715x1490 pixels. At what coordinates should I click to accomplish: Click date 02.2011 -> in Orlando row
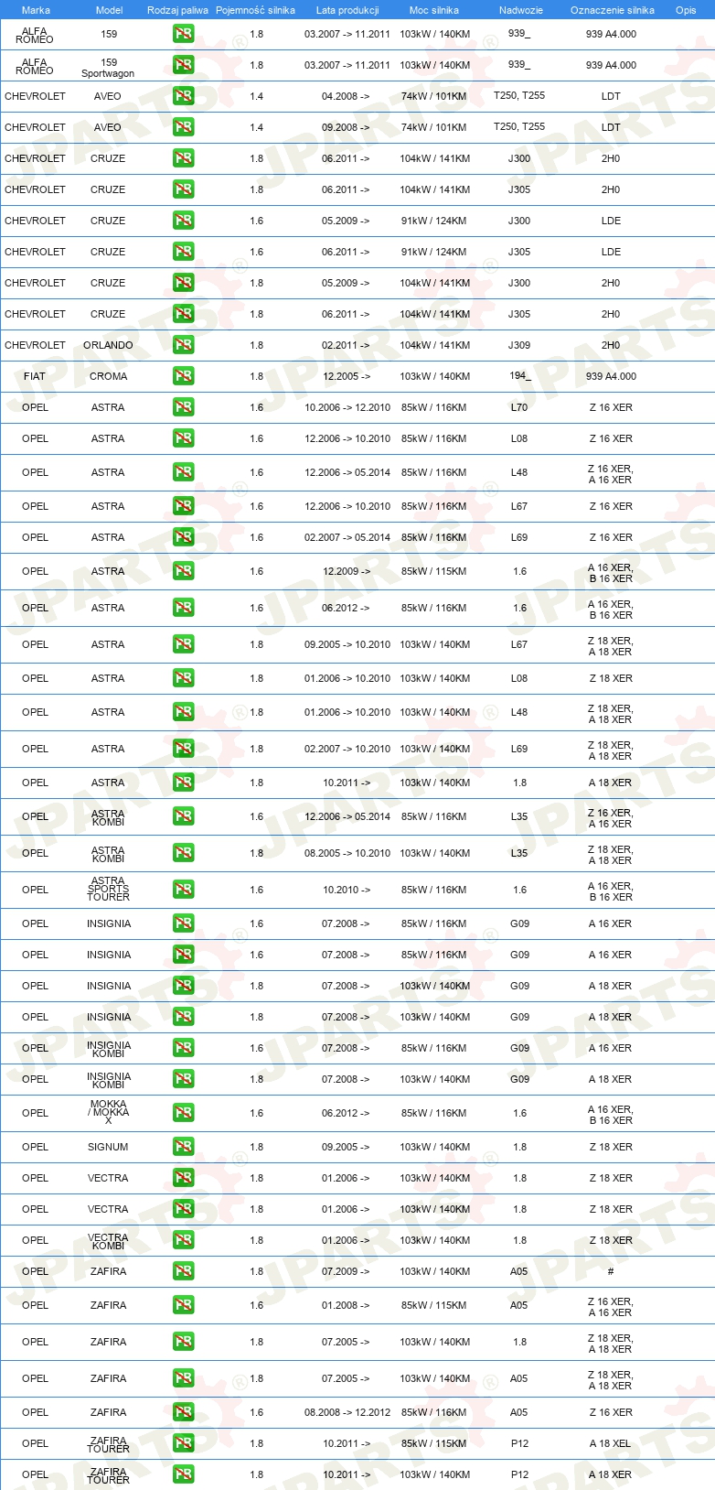click(346, 345)
